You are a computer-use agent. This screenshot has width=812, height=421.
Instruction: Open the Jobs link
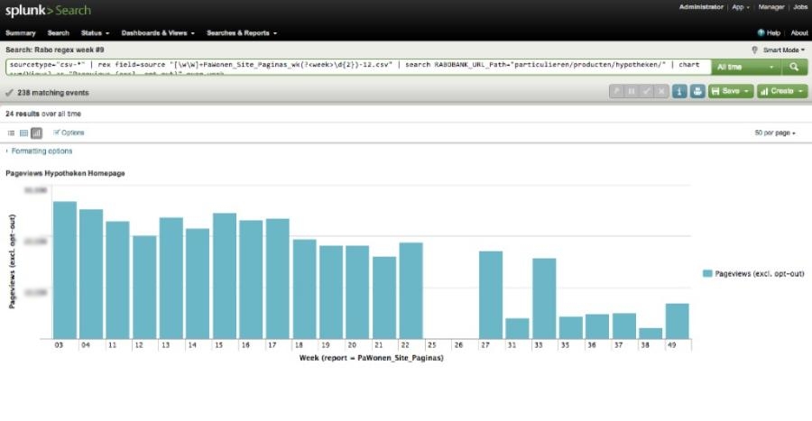[800, 7]
